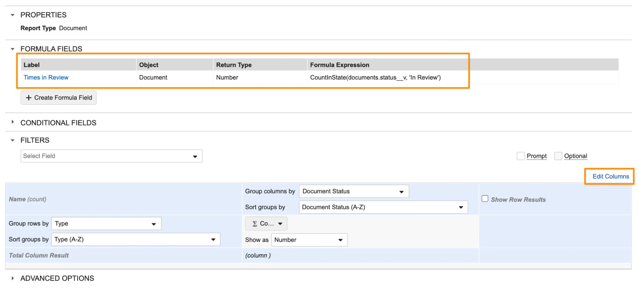Screen dimensions: 638x289
Task: Collapse the FILTERS section arrow
Action: [12, 140]
